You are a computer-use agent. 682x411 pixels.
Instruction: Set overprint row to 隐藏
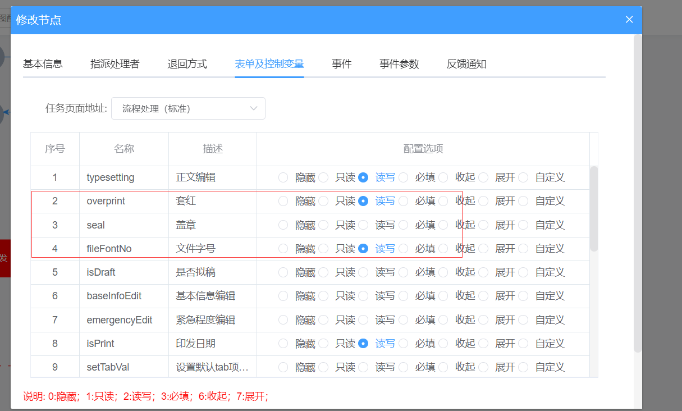tap(283, 201)
